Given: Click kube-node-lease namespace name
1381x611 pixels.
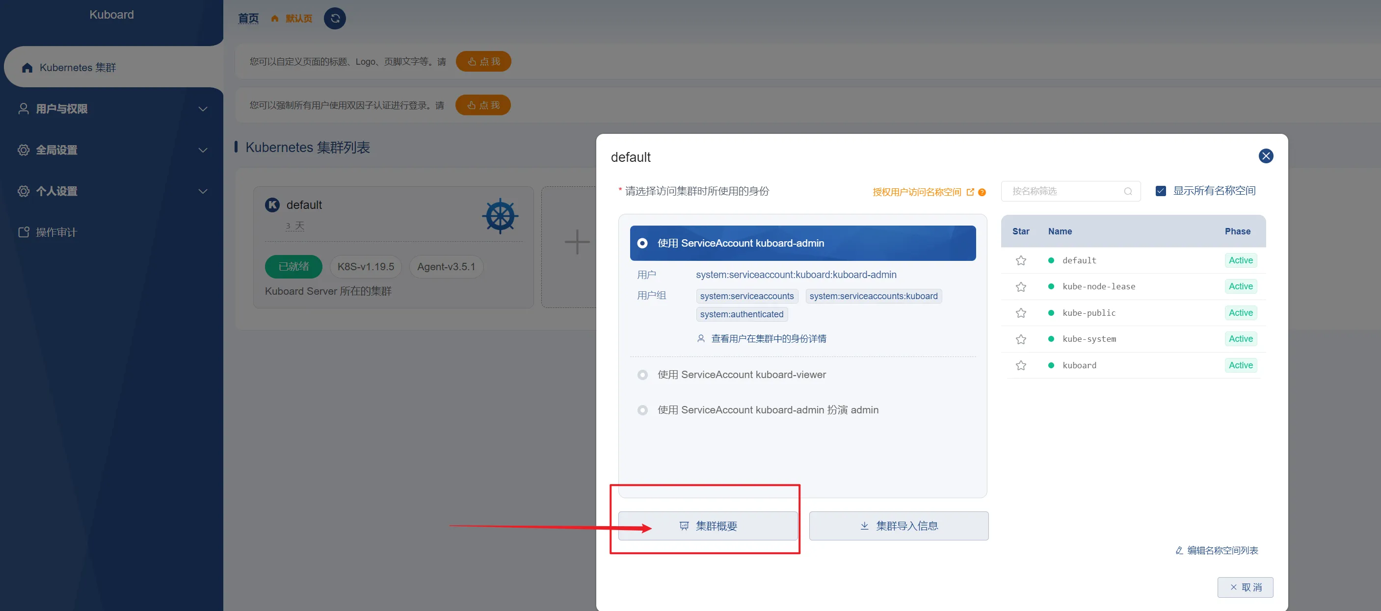Looking at the screenshot, I should coord(1098,286).
